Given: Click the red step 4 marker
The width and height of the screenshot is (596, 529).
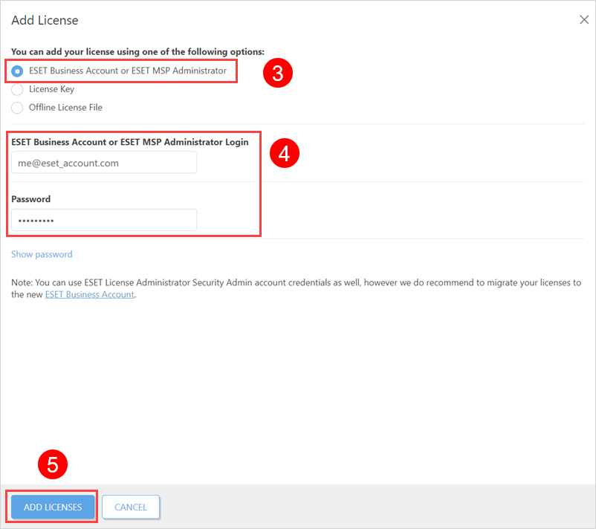Looking at the screenshot, I should click(x=285, y=153).
